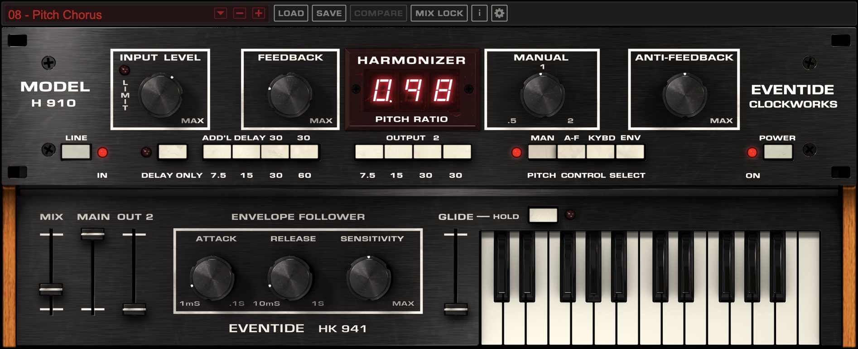Screen dimensions: 858x349
Task: Open the preset dropdown arrow
Action: click(x=221, y=13)
